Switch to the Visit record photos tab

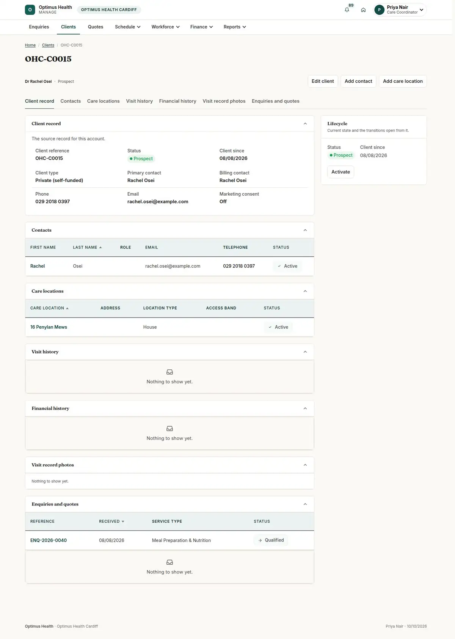[224, 101]
